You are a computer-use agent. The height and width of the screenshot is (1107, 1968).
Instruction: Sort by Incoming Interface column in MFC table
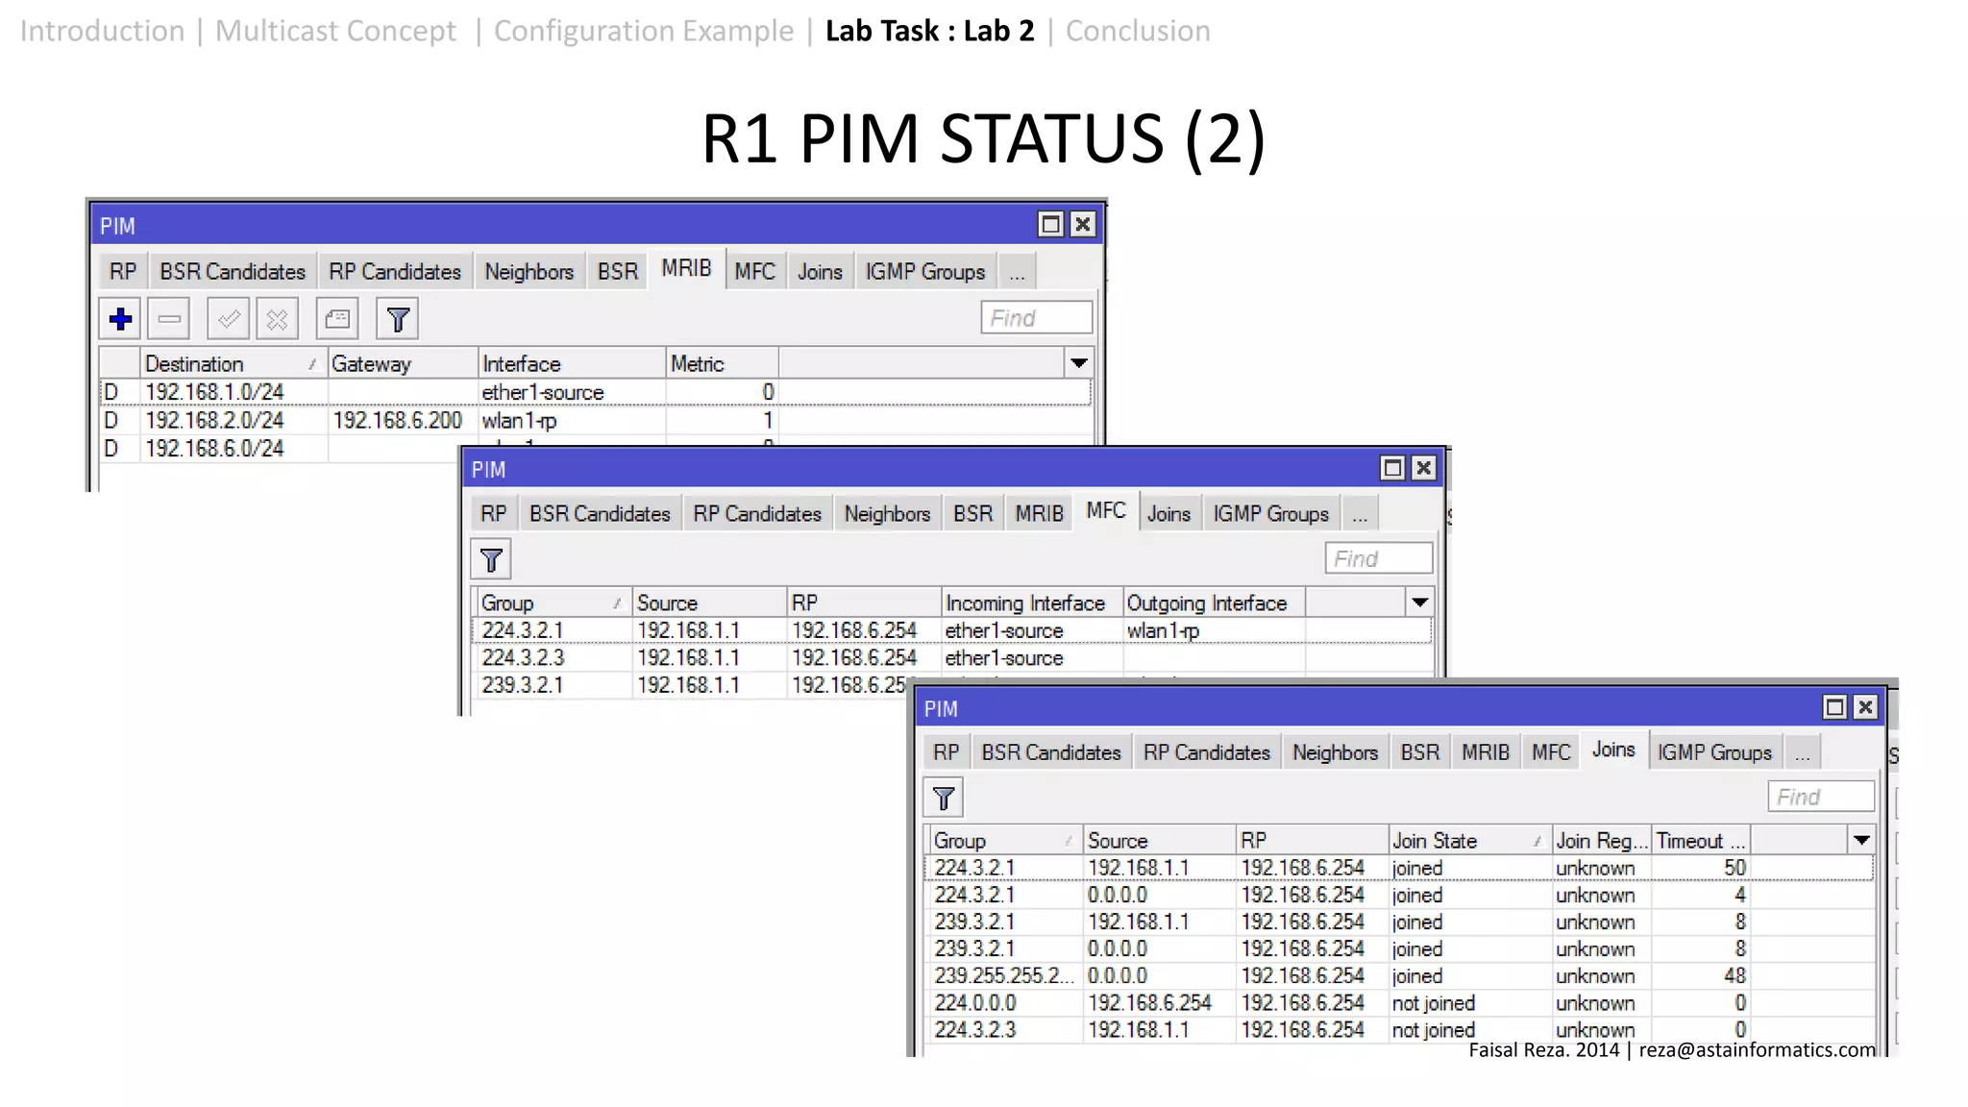(x=1032, y=603)
